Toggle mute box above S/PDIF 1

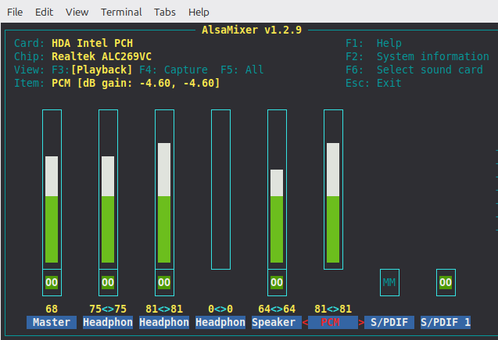446,282
